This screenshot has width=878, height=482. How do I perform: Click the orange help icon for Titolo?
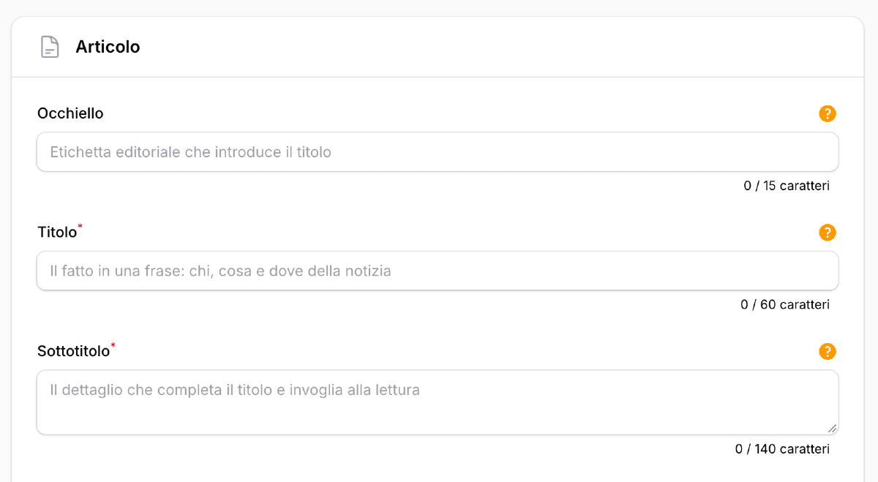coord(827,233)
